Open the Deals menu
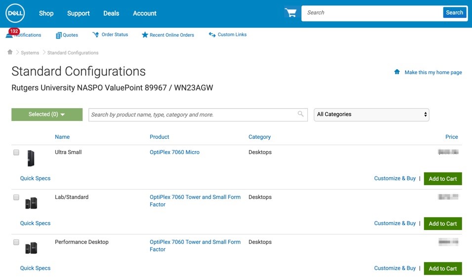 (111, 13)
